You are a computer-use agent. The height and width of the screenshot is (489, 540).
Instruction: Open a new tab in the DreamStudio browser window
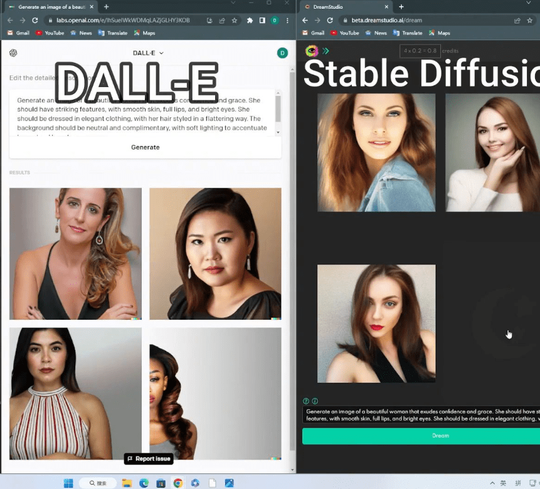(x=401, y=7)
